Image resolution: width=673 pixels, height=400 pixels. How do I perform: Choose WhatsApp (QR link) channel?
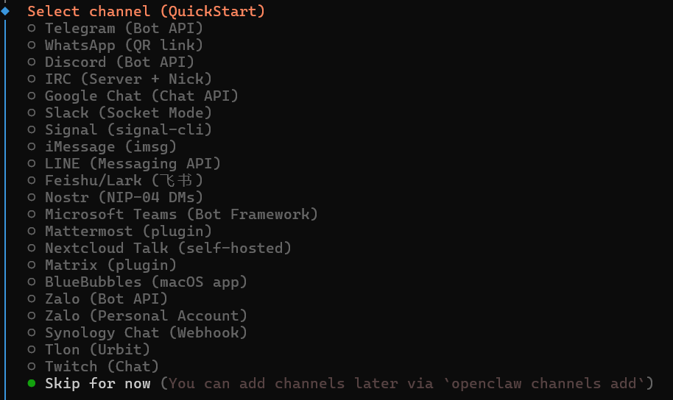pos(123,46)
